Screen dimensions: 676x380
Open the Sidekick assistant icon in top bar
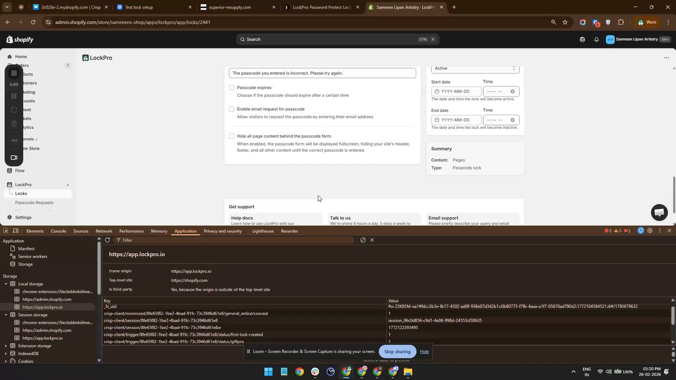tap(583, 40)
